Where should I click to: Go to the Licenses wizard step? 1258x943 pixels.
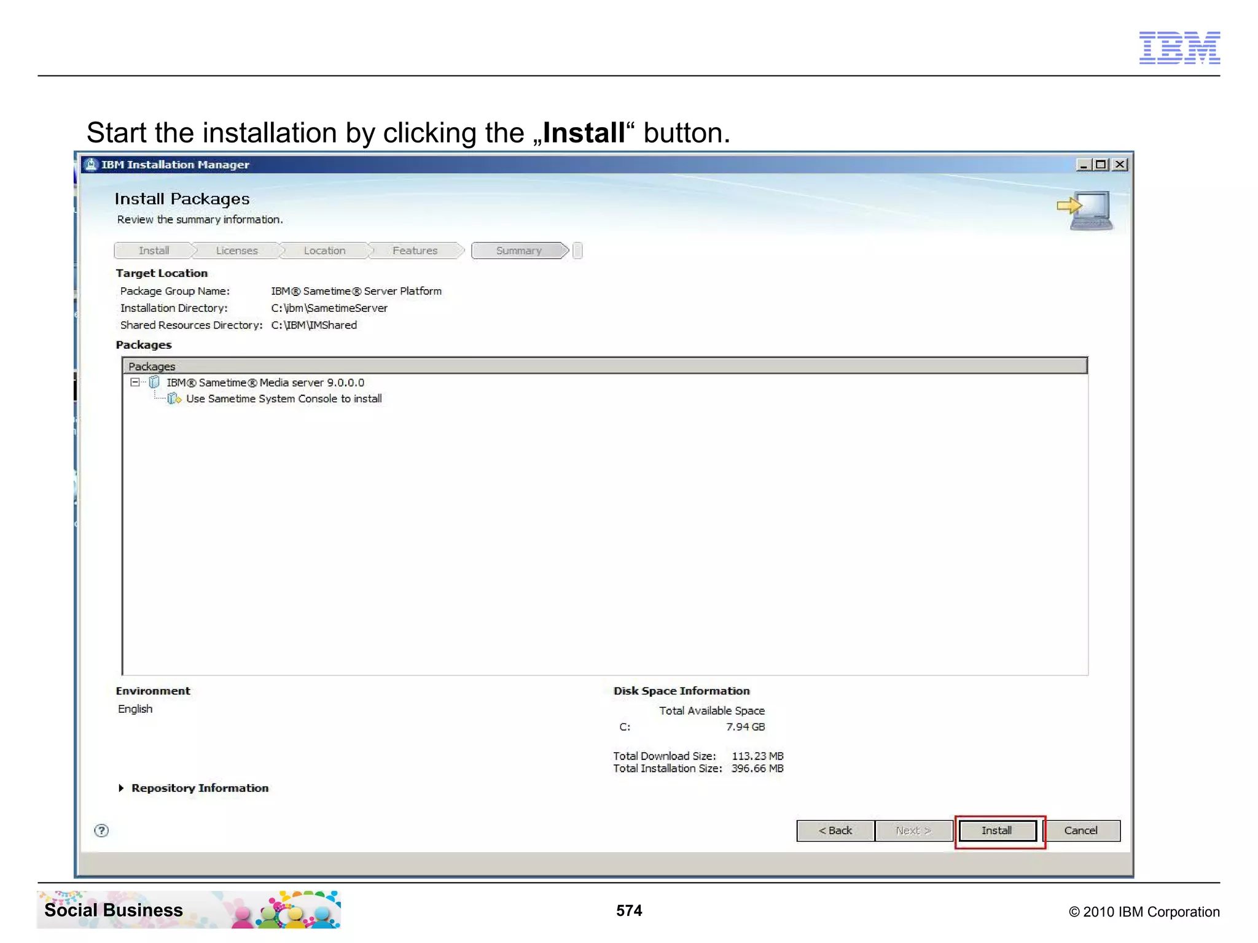[236, 250]
